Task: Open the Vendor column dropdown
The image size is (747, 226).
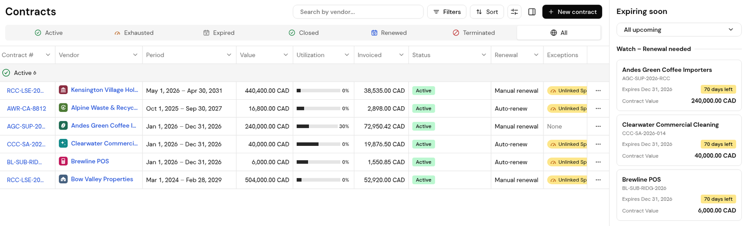Action: pos(135,55)
